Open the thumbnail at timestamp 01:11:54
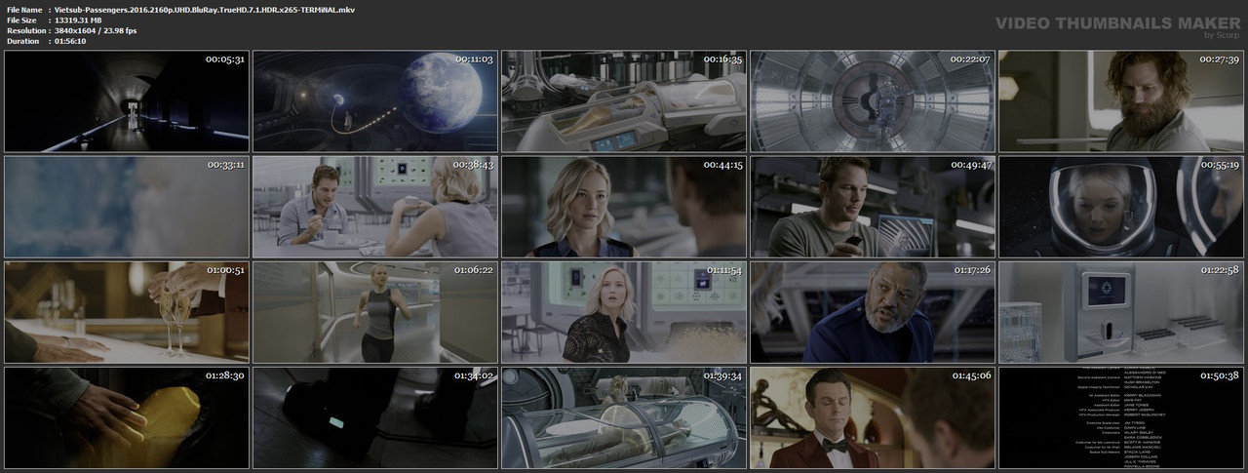Image resolution: width=1248 pixels, height=473 pixels. click(624, 312)
